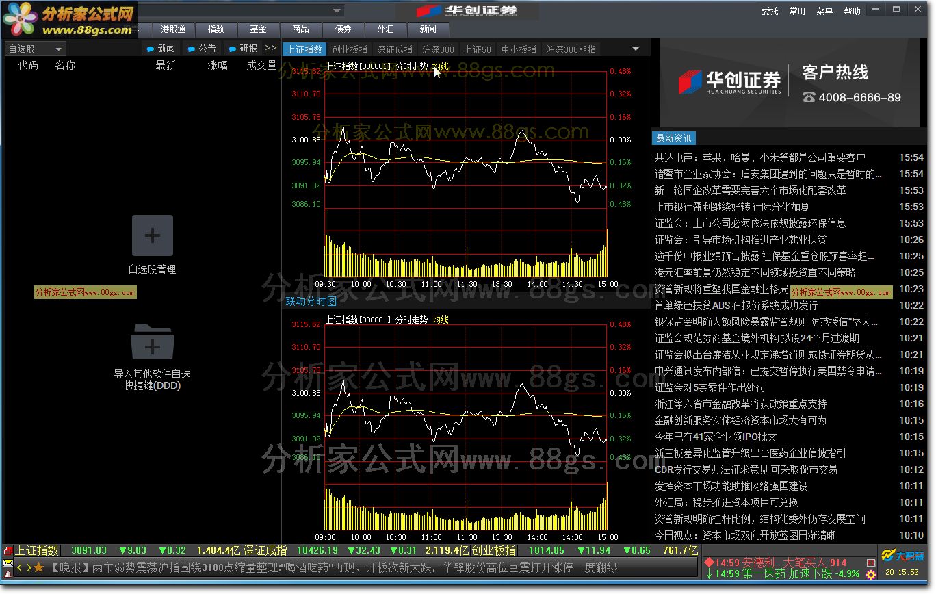The width and height of the screenshot is (936, 594).
Task: Select the 沪深300期指 chart tab
Action: tap(571, 49)
